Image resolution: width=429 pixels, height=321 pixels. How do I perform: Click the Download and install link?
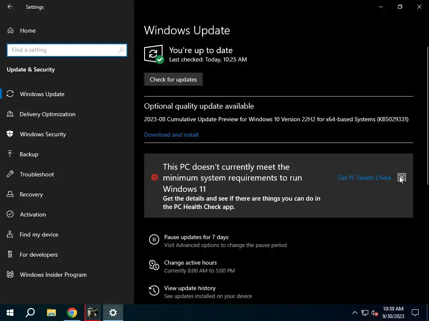click(x=171, y=135)
